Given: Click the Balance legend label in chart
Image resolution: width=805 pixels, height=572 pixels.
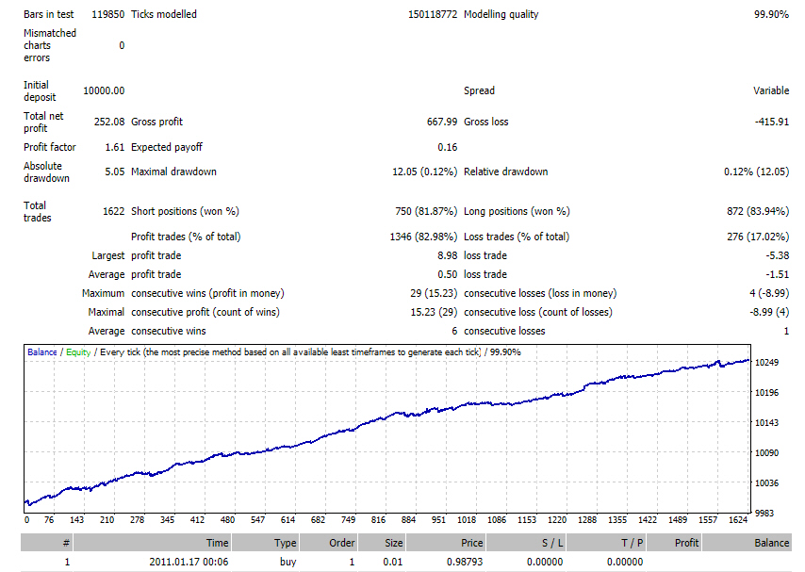Looking at the screenshot, I should point(42,352).
